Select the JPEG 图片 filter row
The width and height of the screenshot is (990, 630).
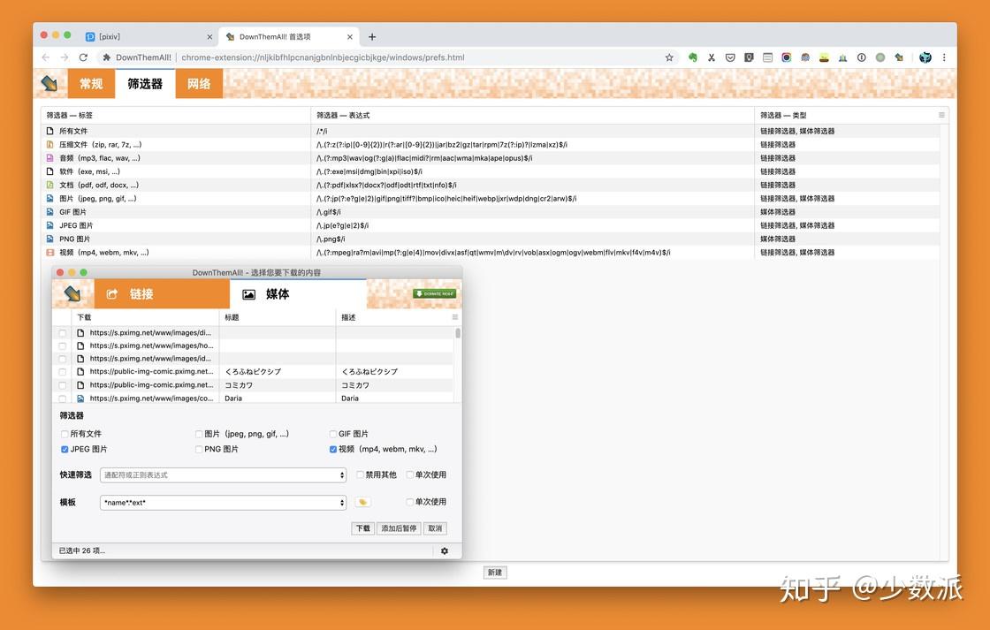coord(490,225)
